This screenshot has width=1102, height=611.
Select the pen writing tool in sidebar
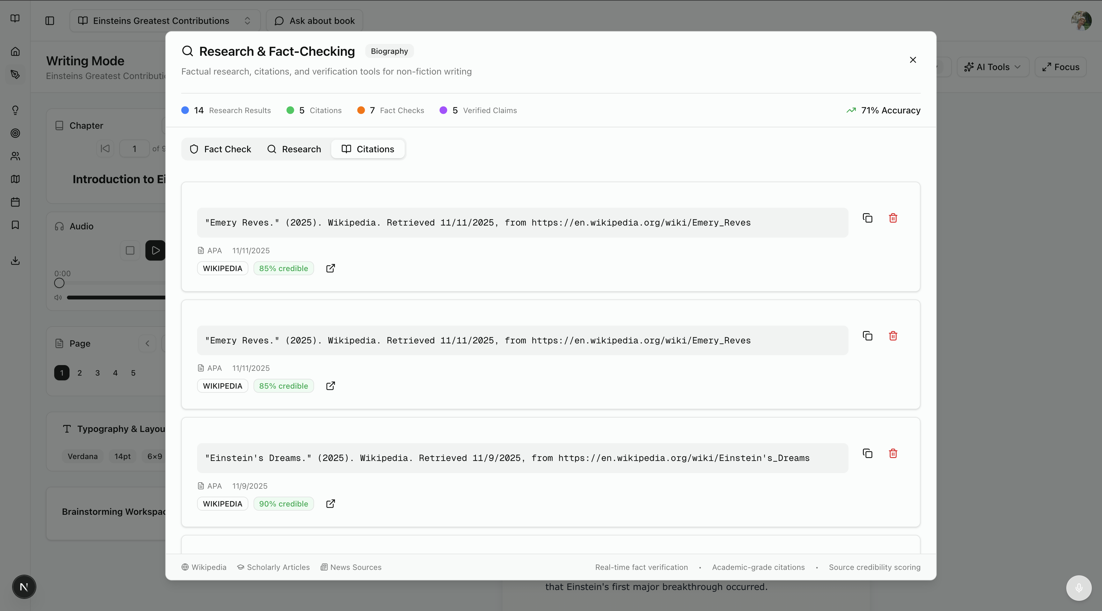(x=15, y=74)
